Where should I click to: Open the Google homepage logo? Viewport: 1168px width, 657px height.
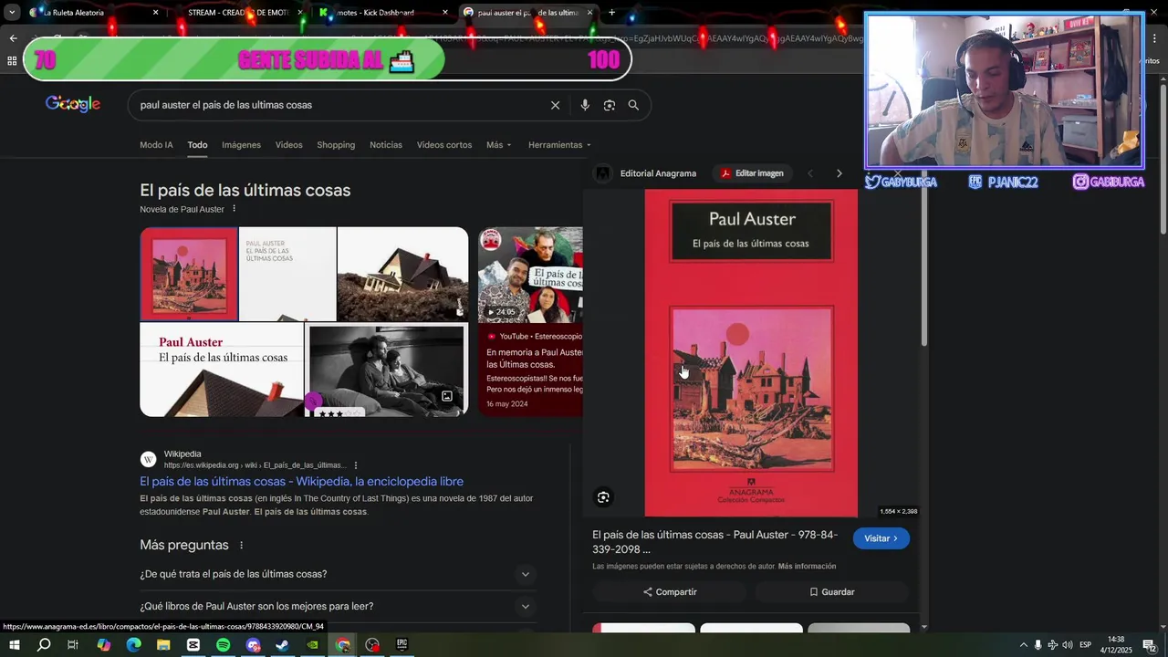(x=73, y=104)
